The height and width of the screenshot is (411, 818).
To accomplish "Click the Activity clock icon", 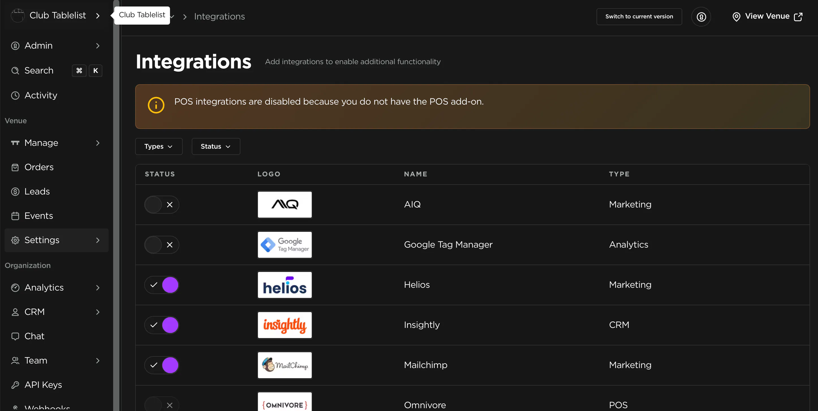I will pyautogui.click(x=15, y=95).
